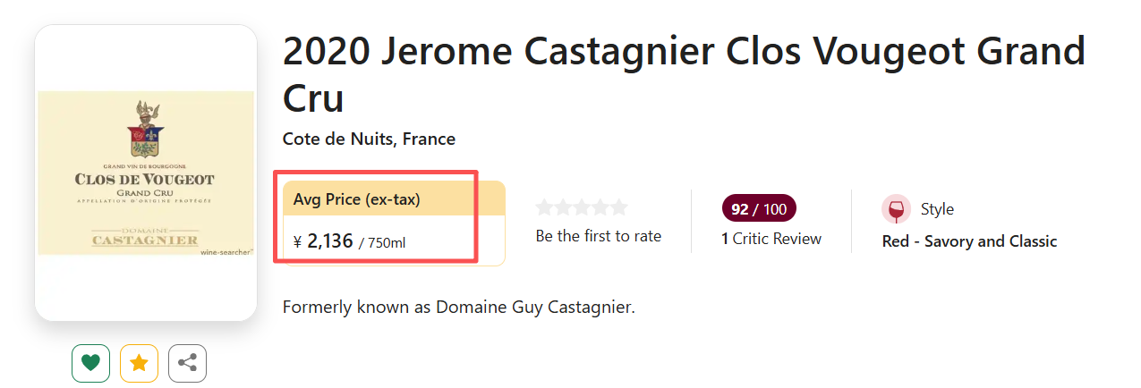Click the coat of arms crest on the label
Image resolution: width=1141 pixels, height=388 pixels.
[146, 130]
